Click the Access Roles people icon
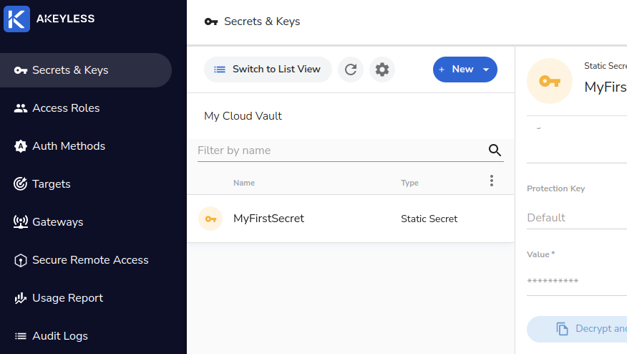The image size is (627, 354). [x=20, y=108]
